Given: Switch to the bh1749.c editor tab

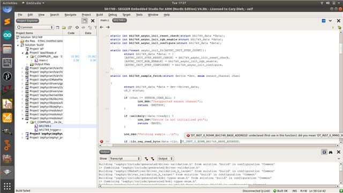Looking at the screenshot, I should click(x=120, y=20).
